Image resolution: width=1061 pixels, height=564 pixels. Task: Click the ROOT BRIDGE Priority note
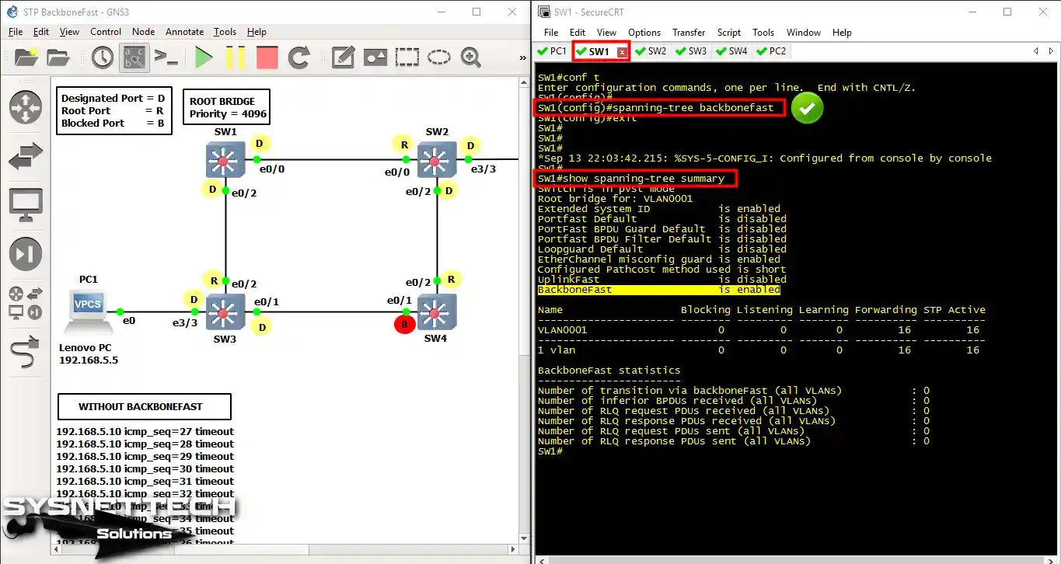(x=228, y=108)
